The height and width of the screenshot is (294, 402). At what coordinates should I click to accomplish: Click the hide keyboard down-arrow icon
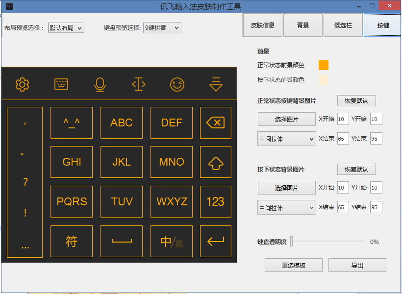[216, 84]
